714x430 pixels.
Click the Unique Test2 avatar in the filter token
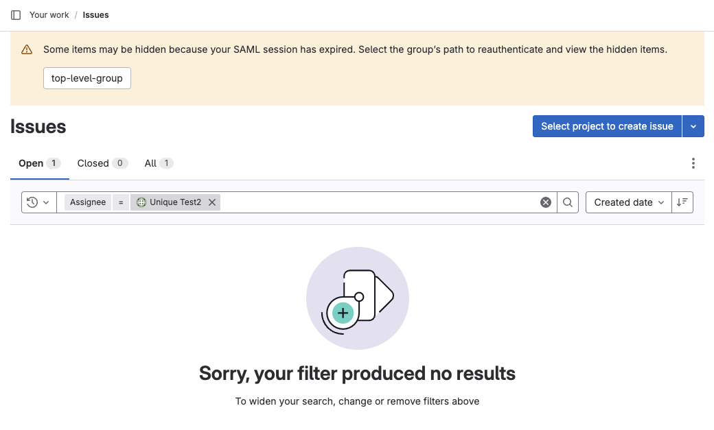pos(140,202)
